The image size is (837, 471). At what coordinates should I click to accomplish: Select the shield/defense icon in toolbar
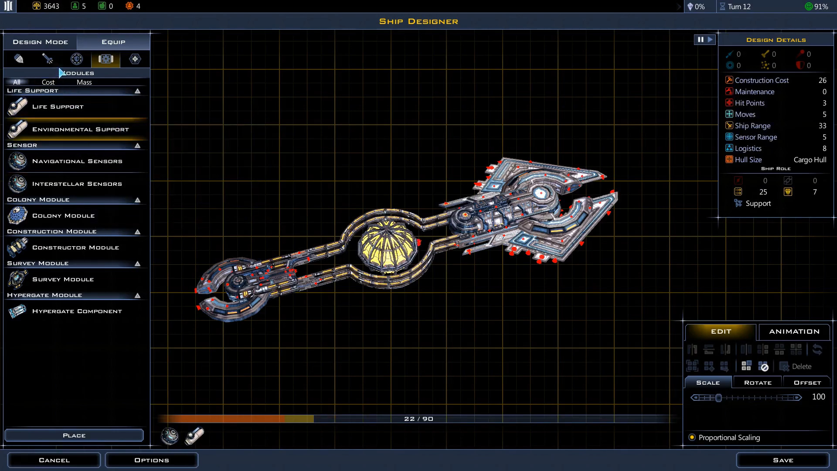pyautogui.click(x=76, y=58)
